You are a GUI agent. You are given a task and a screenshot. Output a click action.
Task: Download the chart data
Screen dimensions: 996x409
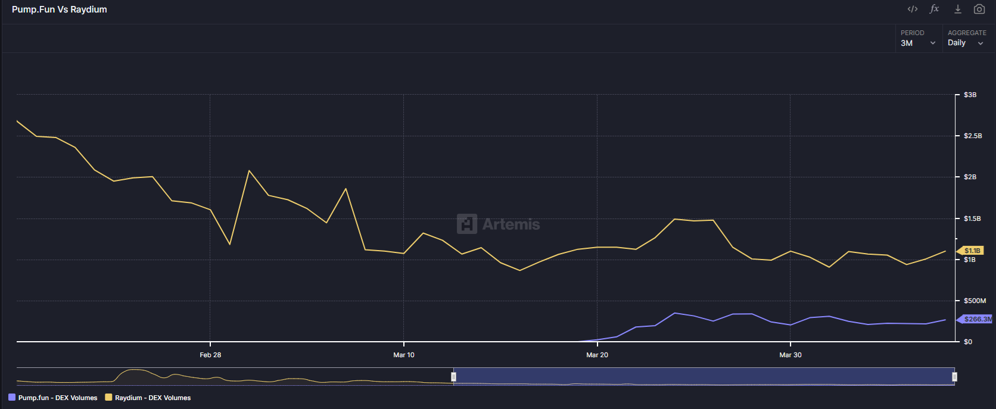pos(958,9)
